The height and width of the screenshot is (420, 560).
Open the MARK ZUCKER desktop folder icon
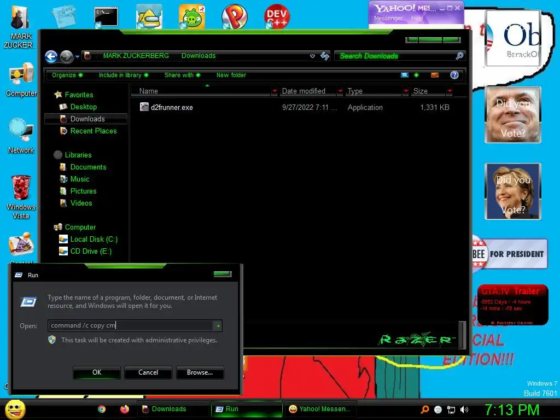pyautogui.click(x=20, y=27)
